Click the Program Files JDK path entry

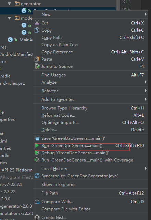(x=16, y=177)
